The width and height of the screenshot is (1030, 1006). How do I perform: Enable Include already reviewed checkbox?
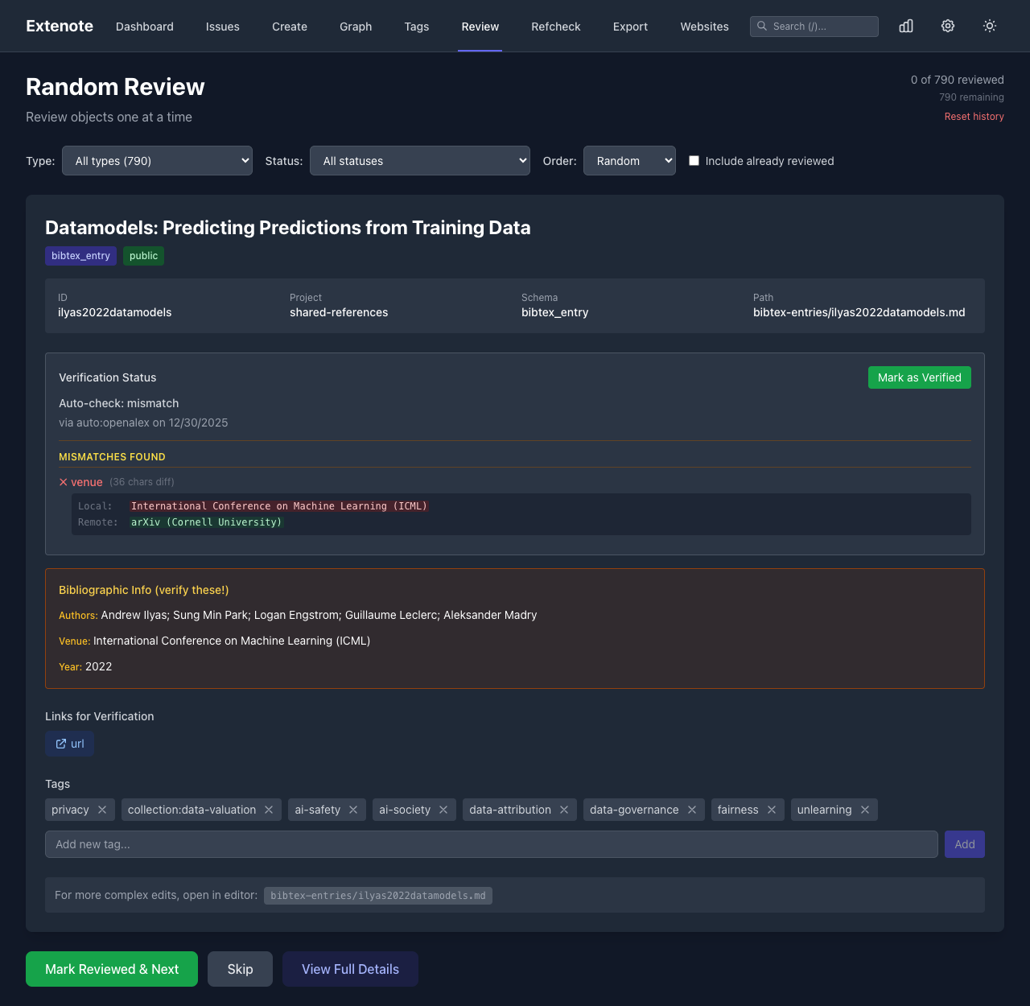click(694, 161)
